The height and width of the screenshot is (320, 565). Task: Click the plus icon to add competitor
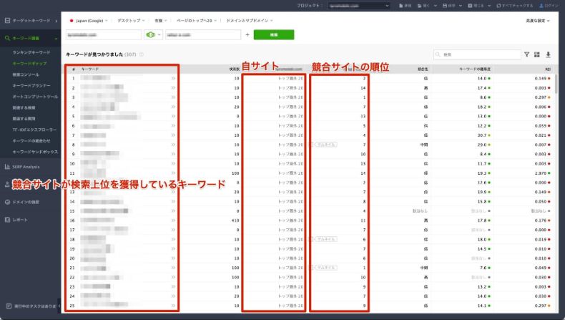(247, 34)
